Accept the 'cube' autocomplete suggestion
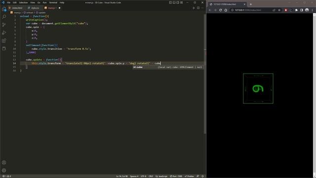316x178 pixels. click(168, 67)
